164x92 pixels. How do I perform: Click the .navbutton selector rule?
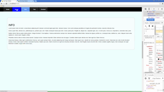point(149,38)
